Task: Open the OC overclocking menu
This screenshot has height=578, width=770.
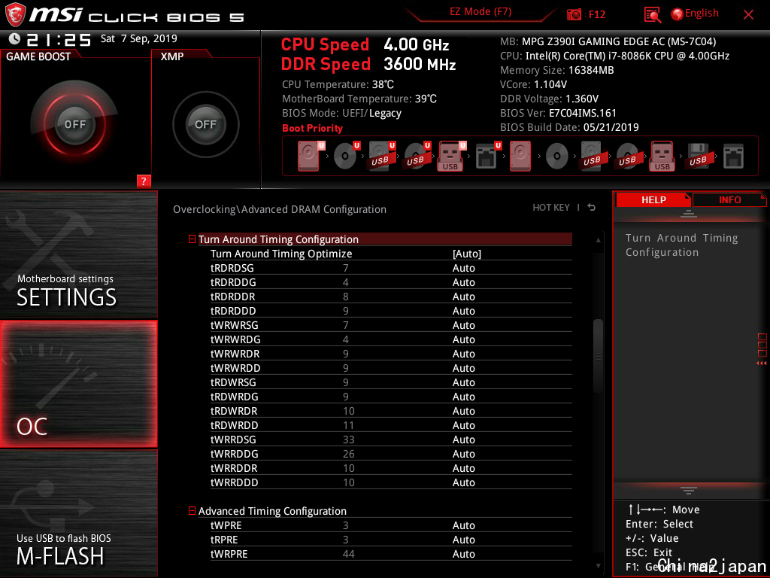Action: click(x=78, y=384)
